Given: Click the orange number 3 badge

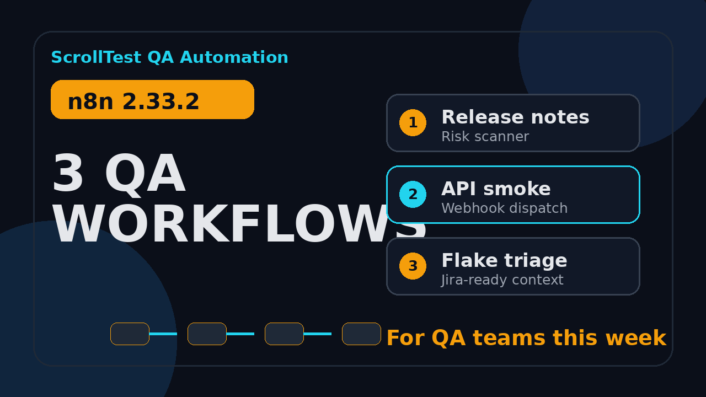Looking at the screenshot, I should pos(413,266).
